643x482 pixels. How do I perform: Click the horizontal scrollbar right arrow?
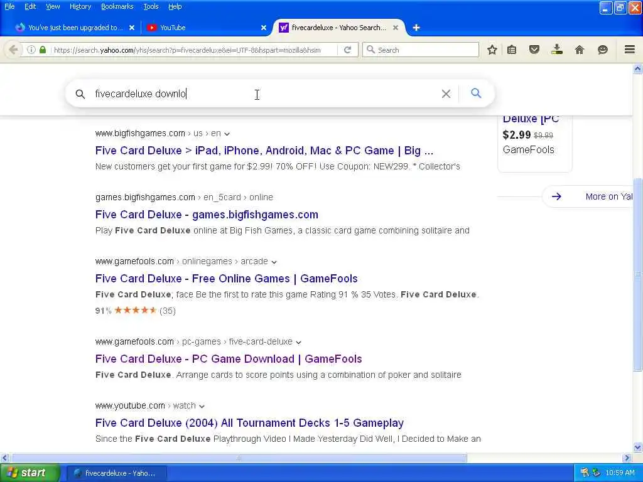pos(627,458)
